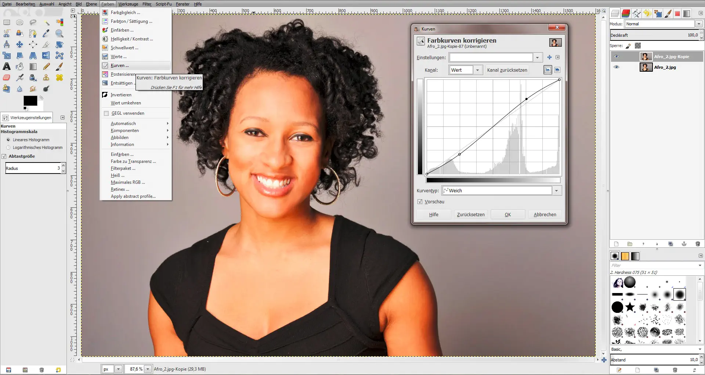Uncheck the Vorschau checkbox in the Kurven dialog
705x375 pixels.
[420, 201]
